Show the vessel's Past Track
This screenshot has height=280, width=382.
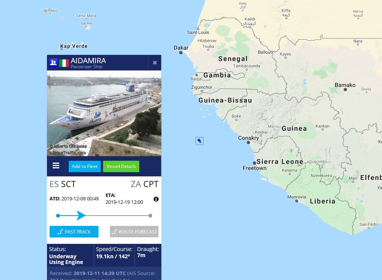(74, 232)
